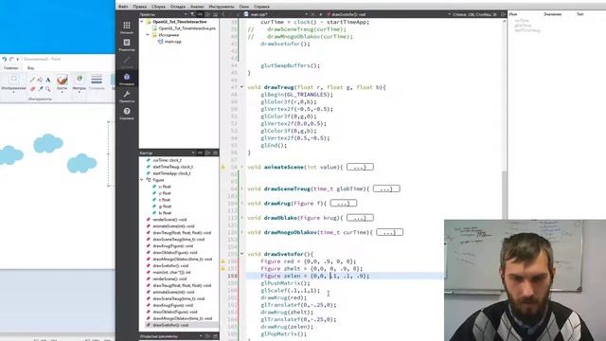Viewport: 606px width, 341px height.
Task: Click the split icon in Outline (Контур) header
Action: click(208, 153)
